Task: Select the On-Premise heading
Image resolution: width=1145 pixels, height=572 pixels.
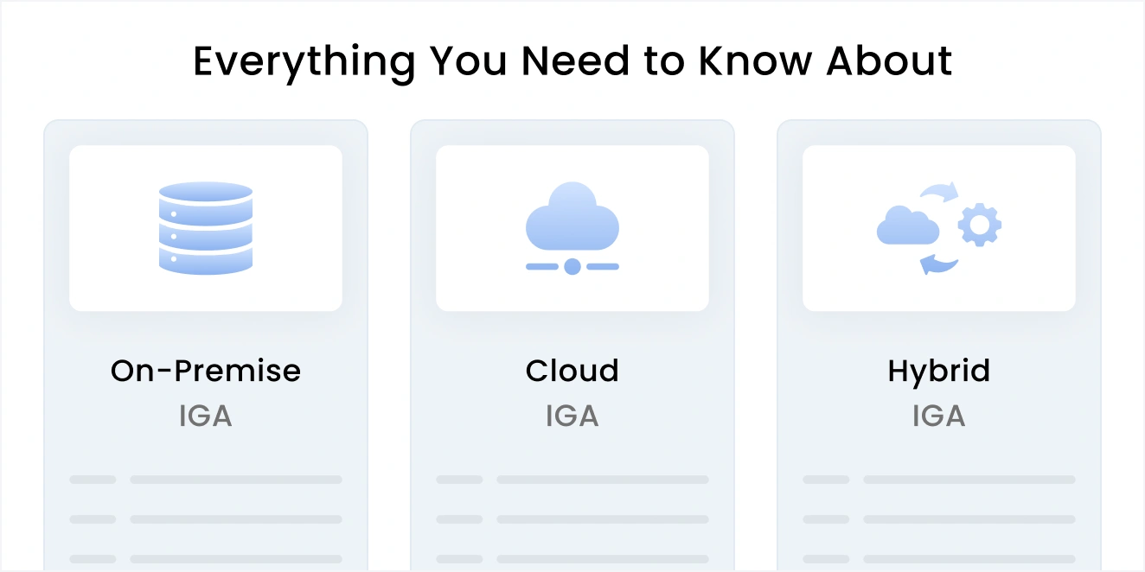Action: [x=206, y=371]
